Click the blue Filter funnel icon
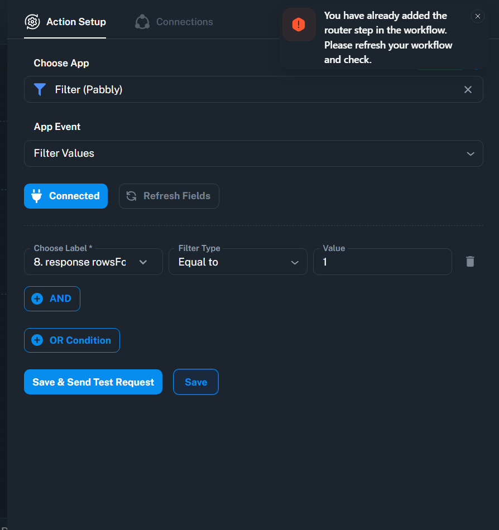 click(40, 89)
